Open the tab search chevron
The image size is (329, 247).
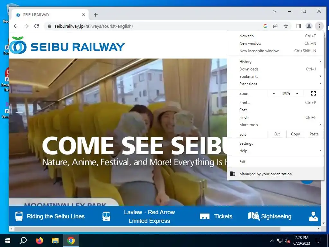click(275, 11)
